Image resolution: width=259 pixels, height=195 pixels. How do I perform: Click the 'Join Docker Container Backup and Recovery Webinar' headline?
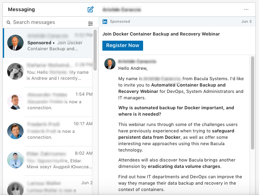click(161, 34)
